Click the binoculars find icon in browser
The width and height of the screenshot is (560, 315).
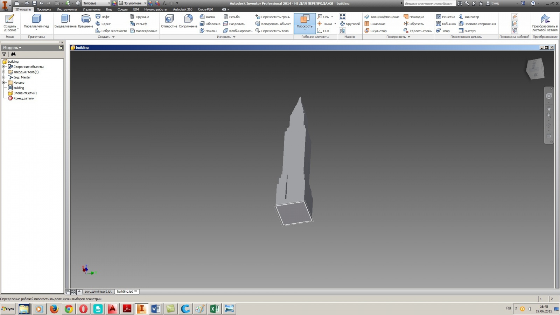click(x=13, y=54)
